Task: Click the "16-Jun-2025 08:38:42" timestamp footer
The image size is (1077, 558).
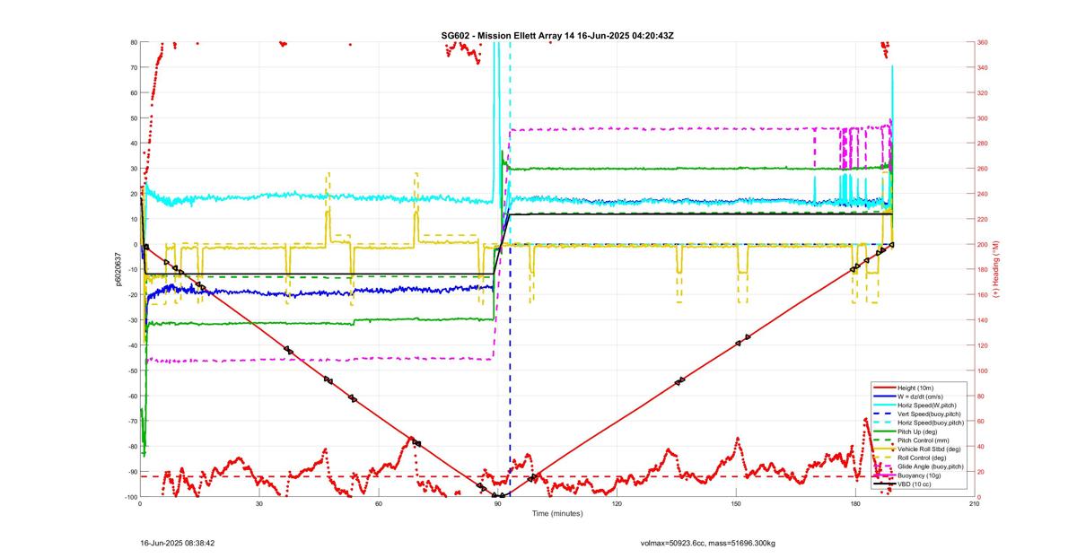Action: click(x=178, y=544)
